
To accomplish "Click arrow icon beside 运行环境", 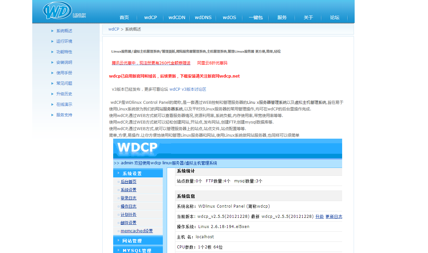I will (52, 41).
